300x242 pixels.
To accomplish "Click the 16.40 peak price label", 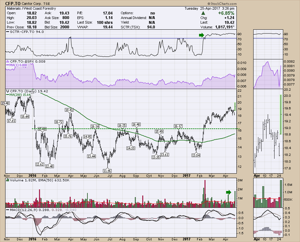I will (x=136, y=125).
